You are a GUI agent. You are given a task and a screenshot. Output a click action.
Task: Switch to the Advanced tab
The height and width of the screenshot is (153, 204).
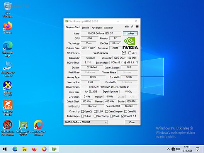(97, 27)
